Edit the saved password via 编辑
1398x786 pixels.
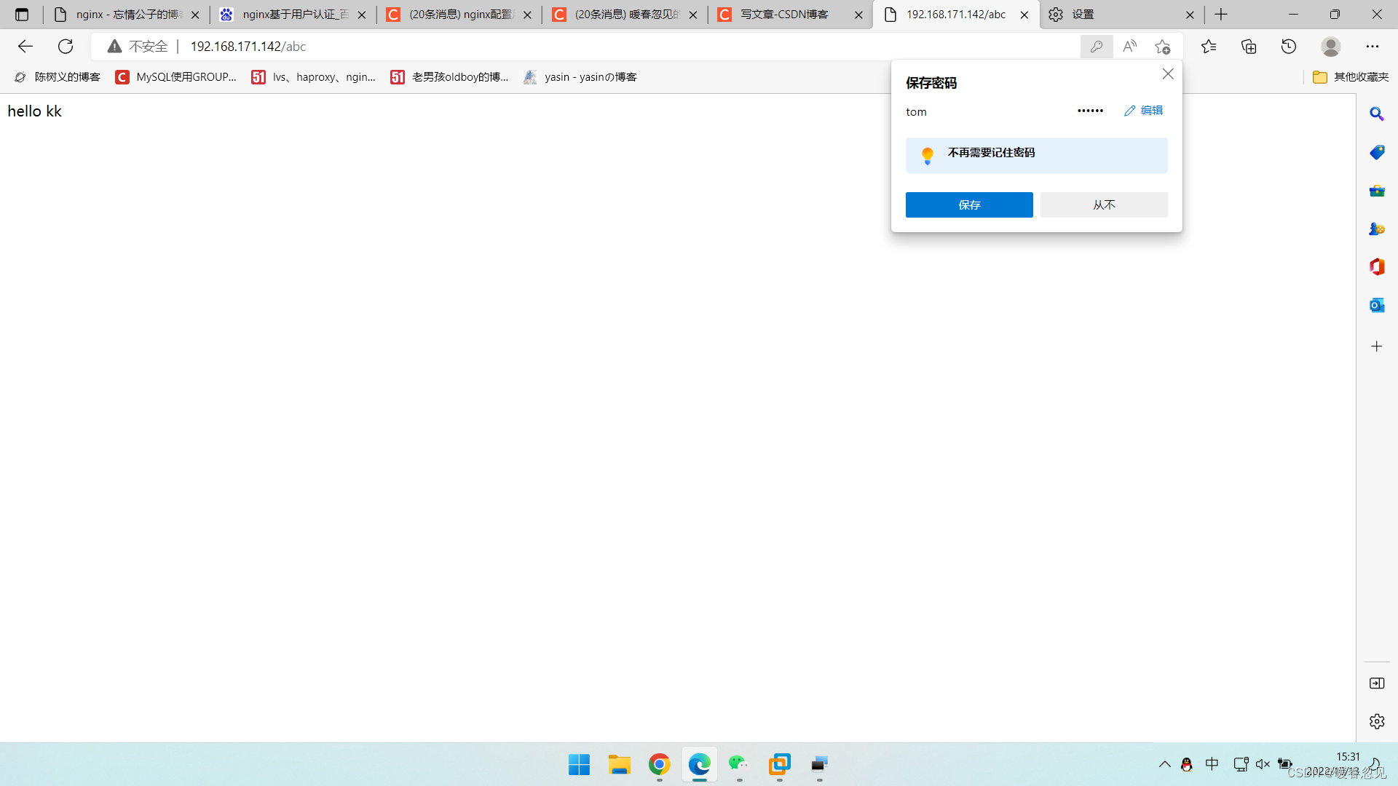[x=1143, y=110]
